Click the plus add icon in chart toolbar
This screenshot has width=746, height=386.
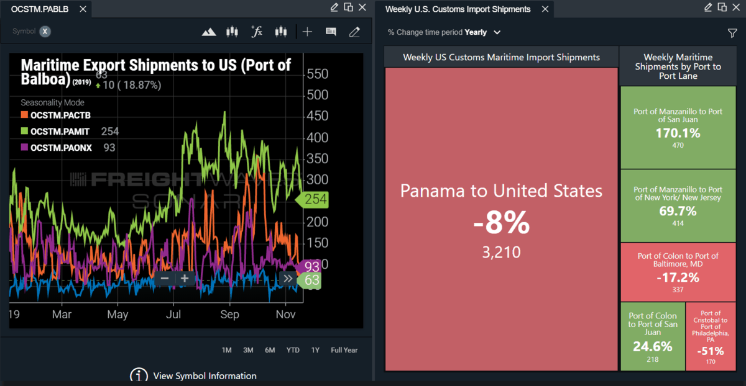[x=307, y=32]
